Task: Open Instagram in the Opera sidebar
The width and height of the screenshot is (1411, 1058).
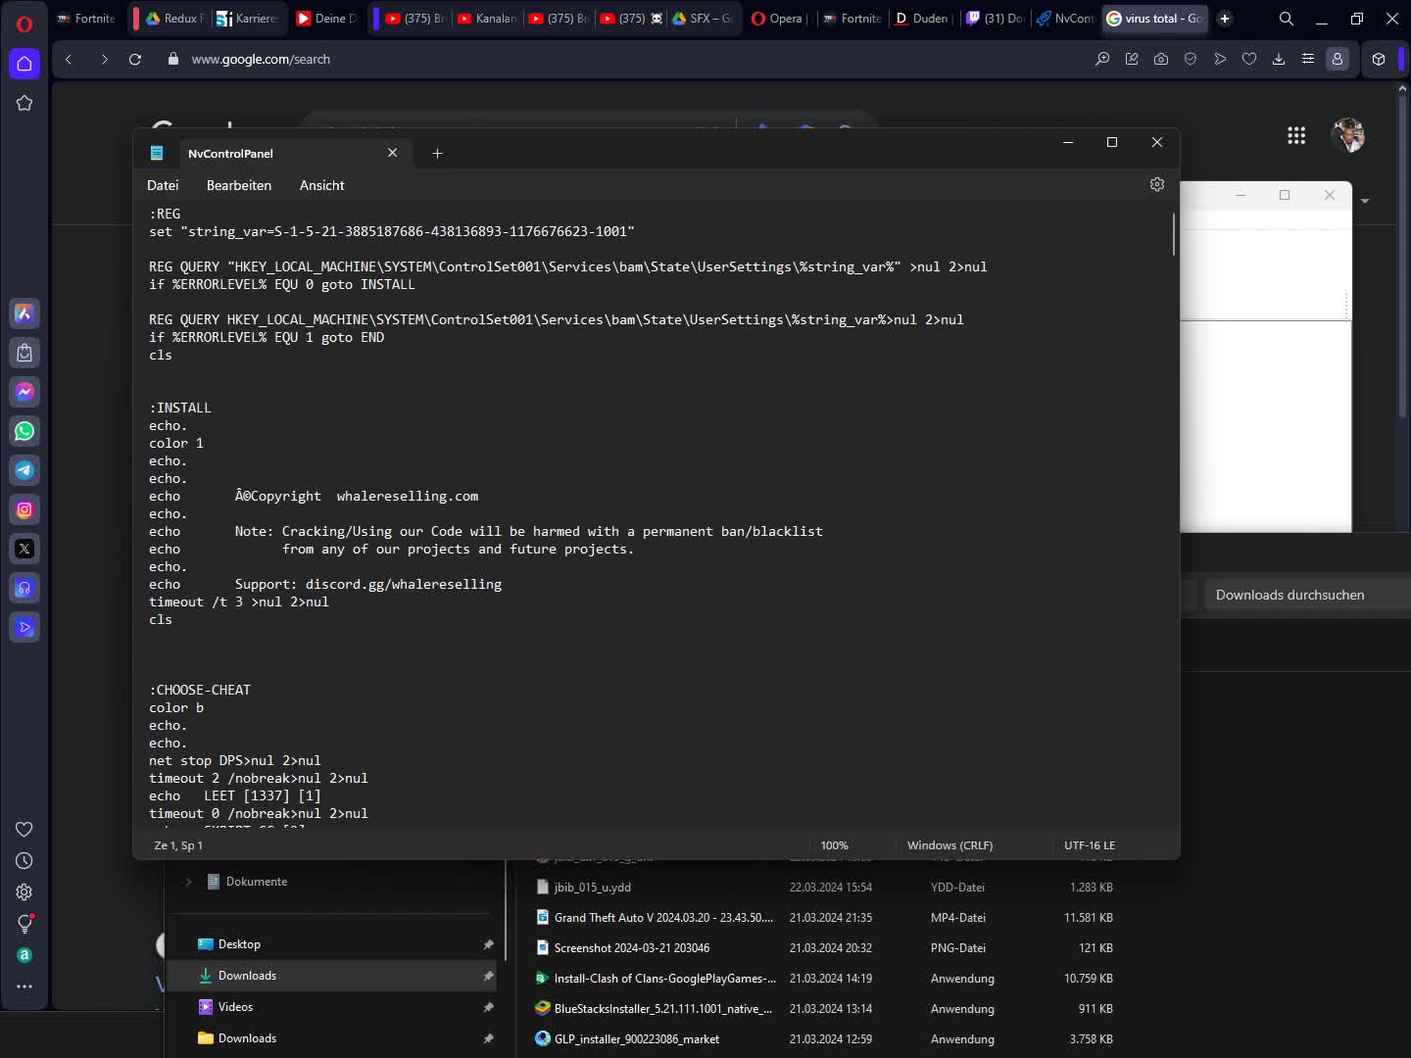Action: 24,509
